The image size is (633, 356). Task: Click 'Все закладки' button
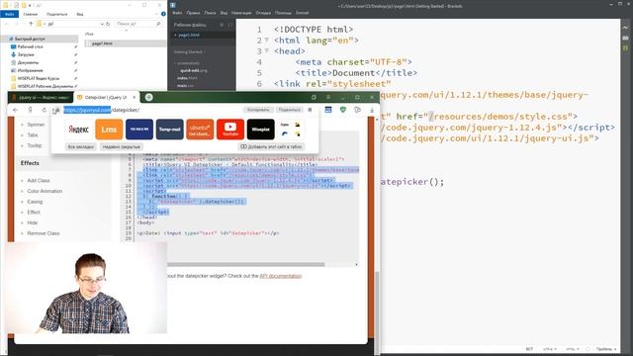click(x=81, y=147)
